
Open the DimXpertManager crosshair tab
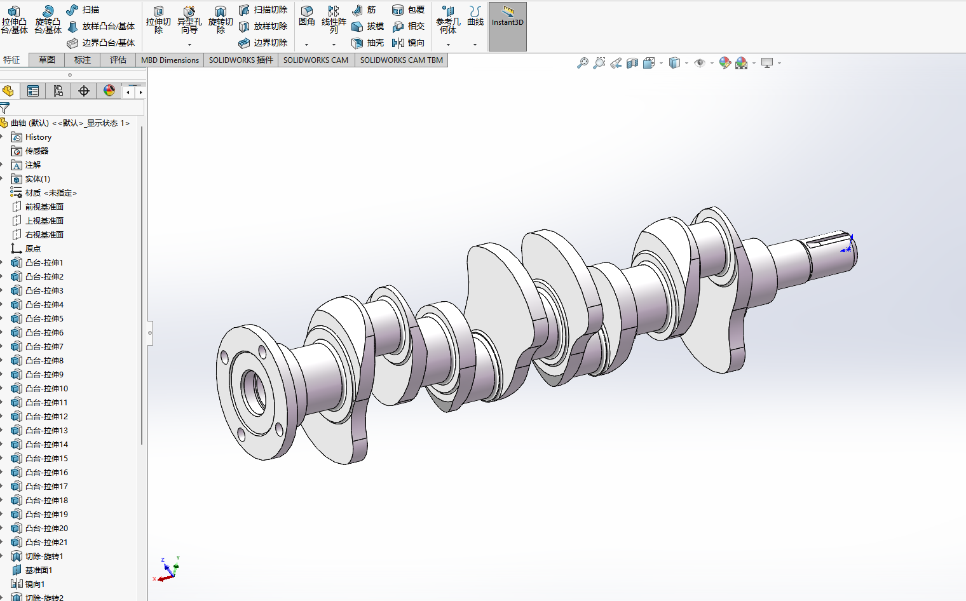[x=84, y=91]
